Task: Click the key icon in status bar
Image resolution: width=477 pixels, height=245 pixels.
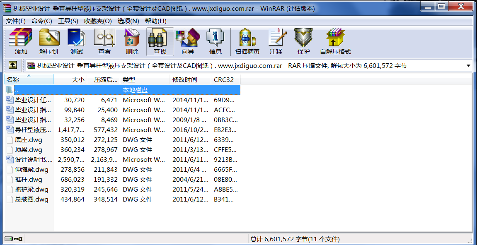Action: click(19, 239)
